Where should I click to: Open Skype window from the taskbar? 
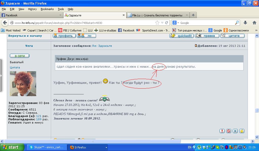coord(47,147)
